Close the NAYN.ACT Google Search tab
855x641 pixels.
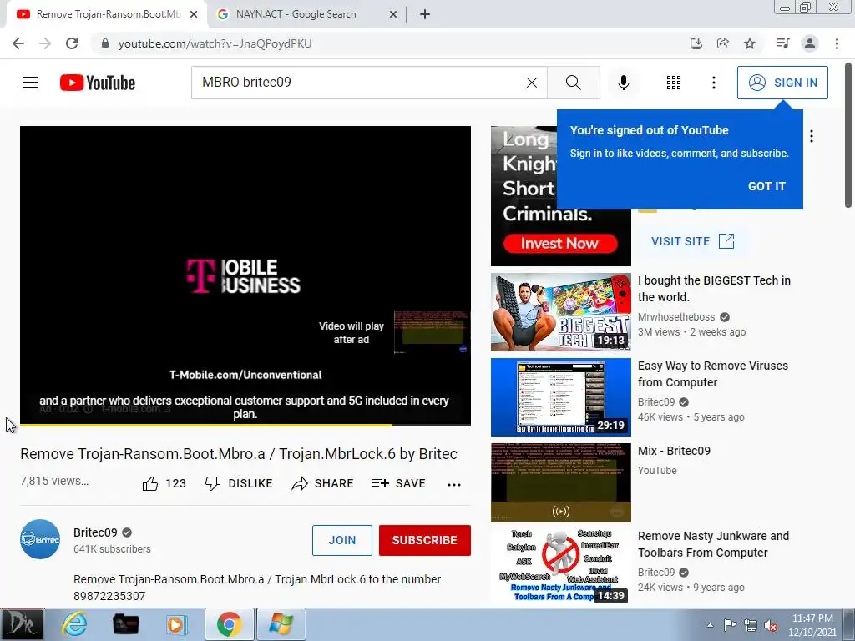pyautogui.click(x=393, y=14)
